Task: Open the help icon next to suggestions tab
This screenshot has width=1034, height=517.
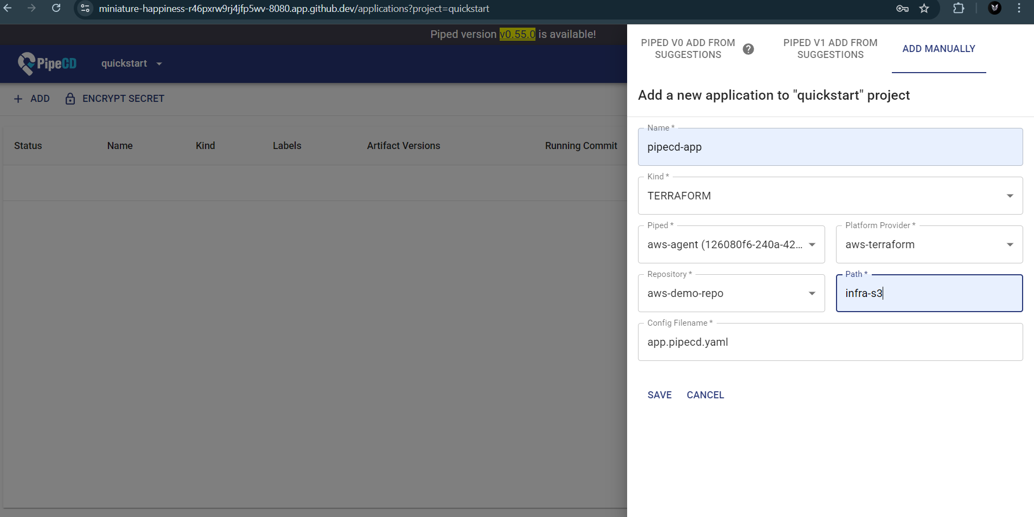Action: click(749, 49)
